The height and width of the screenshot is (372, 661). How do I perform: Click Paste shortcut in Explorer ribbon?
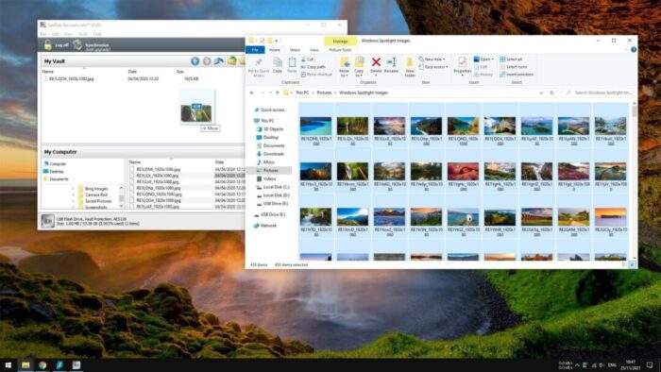[x=316, y=75]
